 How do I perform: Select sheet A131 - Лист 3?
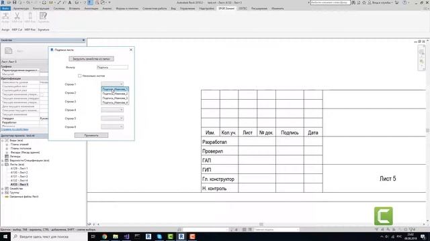click(x=19, y=177)
